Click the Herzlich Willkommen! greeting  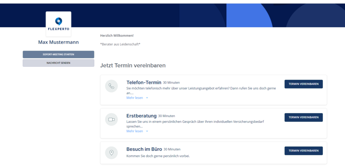pos(117,35)
